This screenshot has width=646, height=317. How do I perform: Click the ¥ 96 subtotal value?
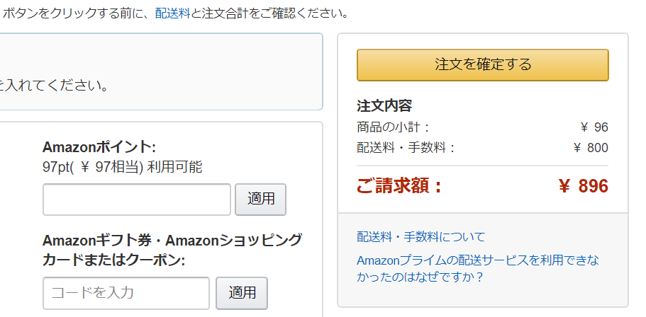[x=594, y=127]
